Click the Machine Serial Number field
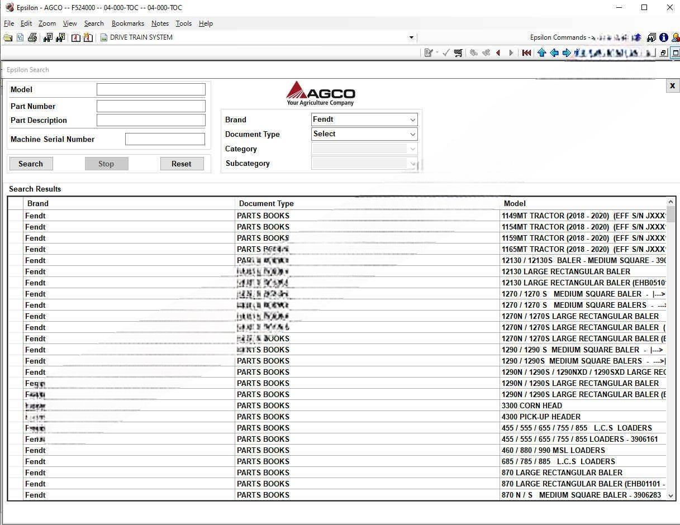Image resolution: width=680 pixels, height=525 pixels. click(x=165, y=139)
